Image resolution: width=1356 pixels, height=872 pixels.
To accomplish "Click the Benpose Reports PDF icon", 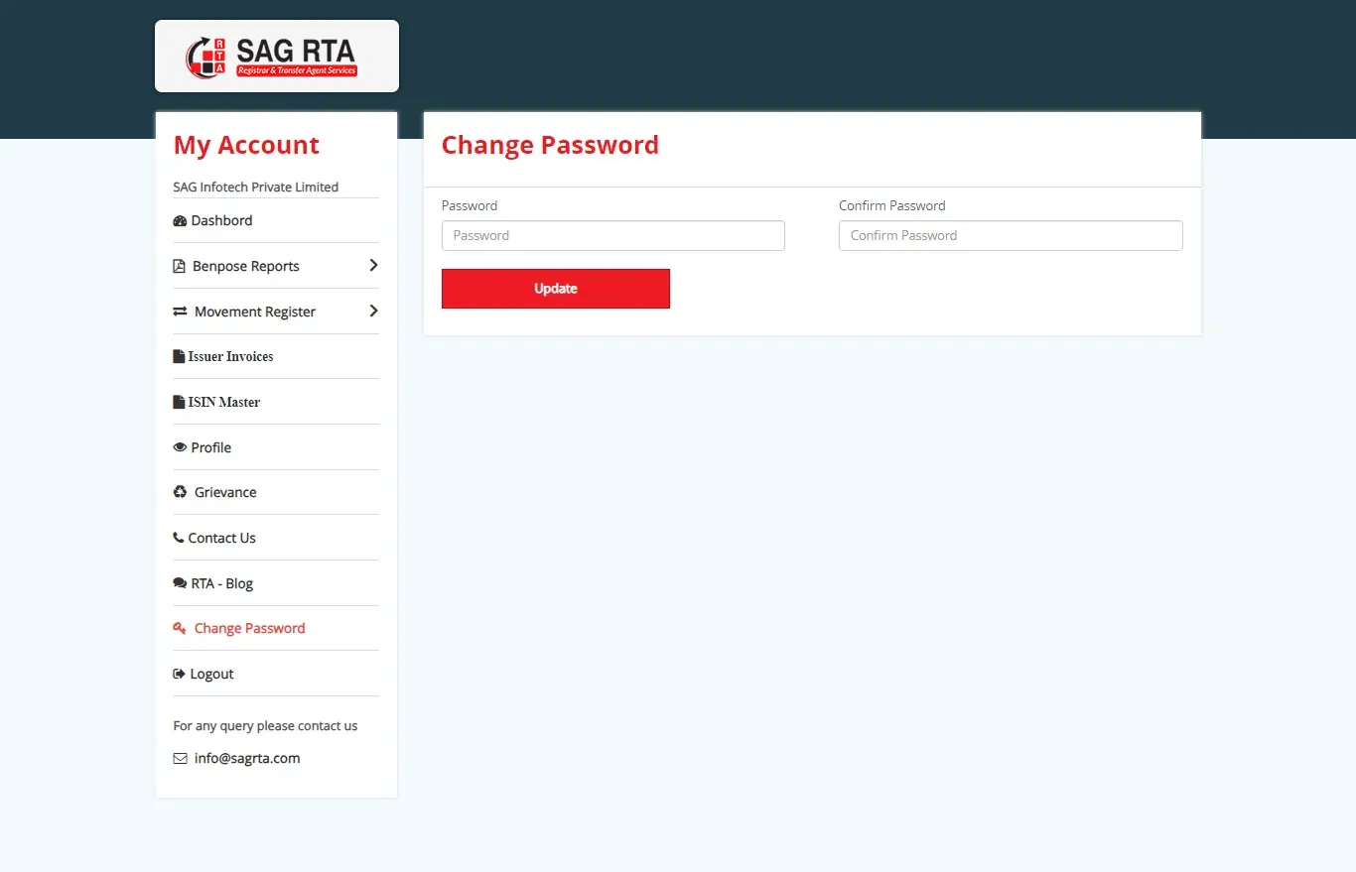I will coord(180,267).
